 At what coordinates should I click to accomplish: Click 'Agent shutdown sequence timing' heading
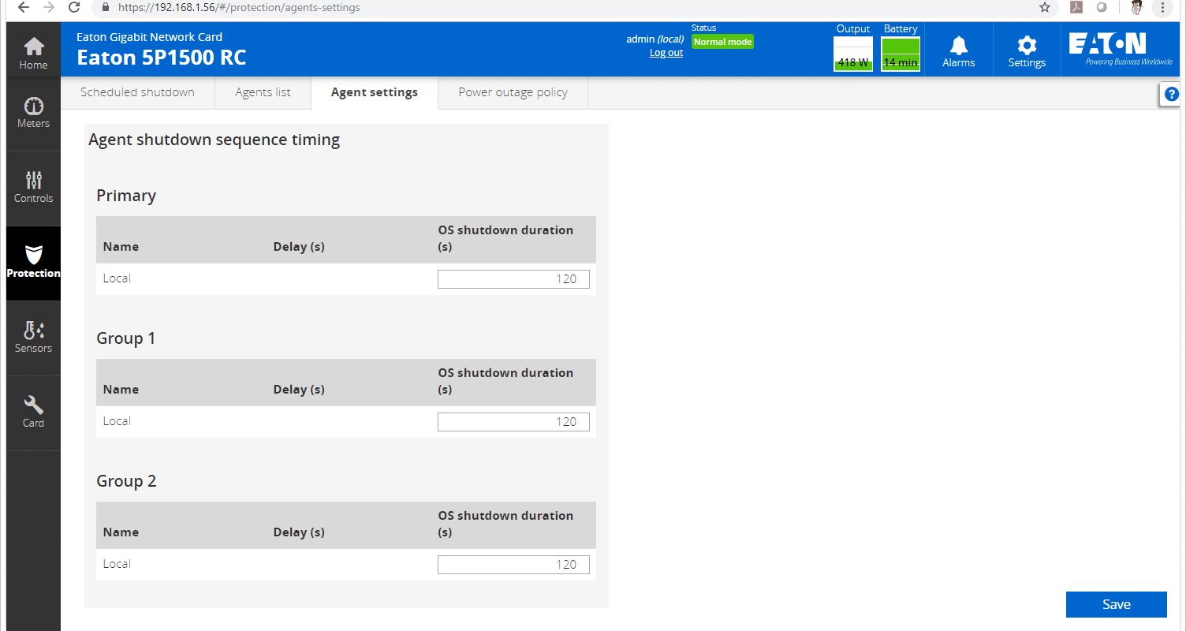pos(214,140)
